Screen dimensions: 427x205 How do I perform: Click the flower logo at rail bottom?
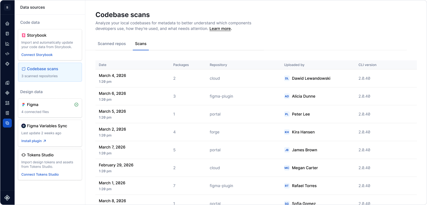tap(7, 198)
